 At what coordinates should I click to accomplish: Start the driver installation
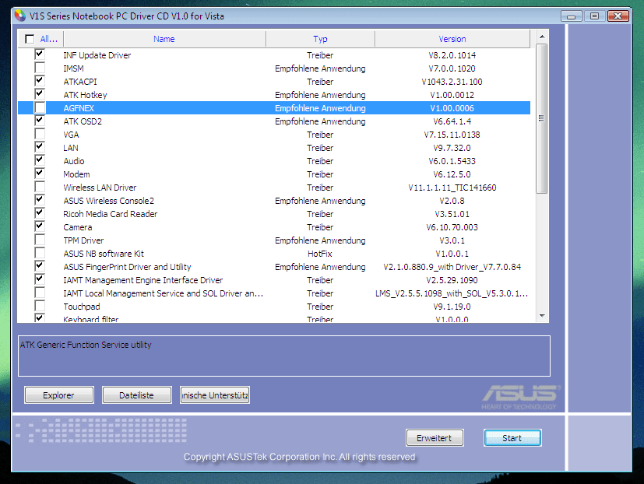[512, 437]
